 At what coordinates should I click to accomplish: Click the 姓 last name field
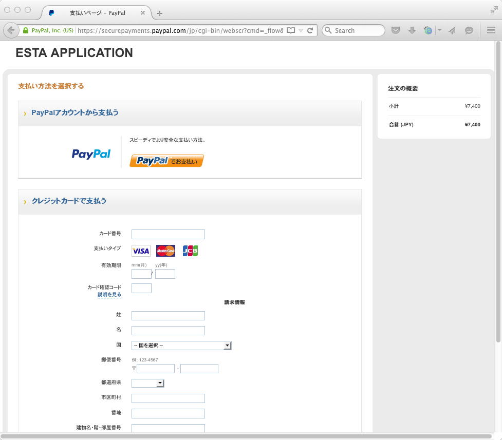pos(168,316)
